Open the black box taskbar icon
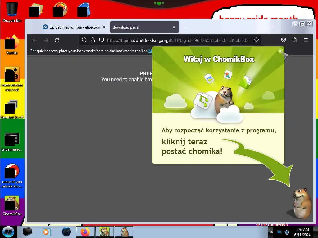This screenshot has width=318, height=238. click(x=27, y=232)
